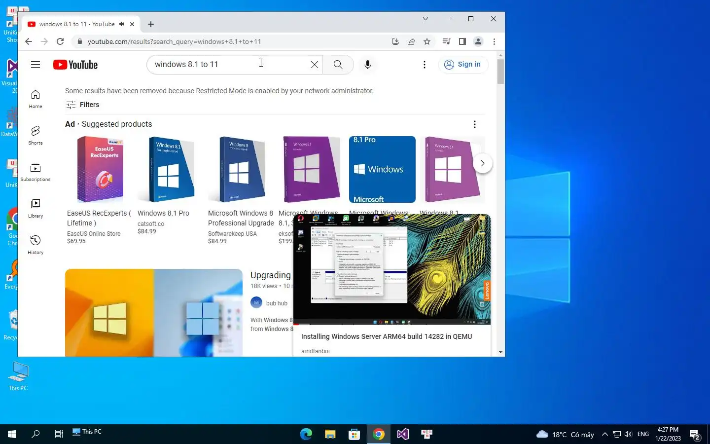This screenshot has width=710, height=444.
Task: Open the Upgrading video thumbnail
Action: (x=154, y=313)
